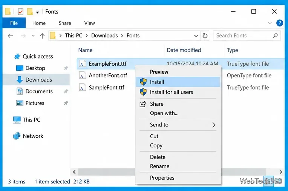Open the address bar history dropdown
The width and height of the screenshot is (288, 191).
coord(196,36)
